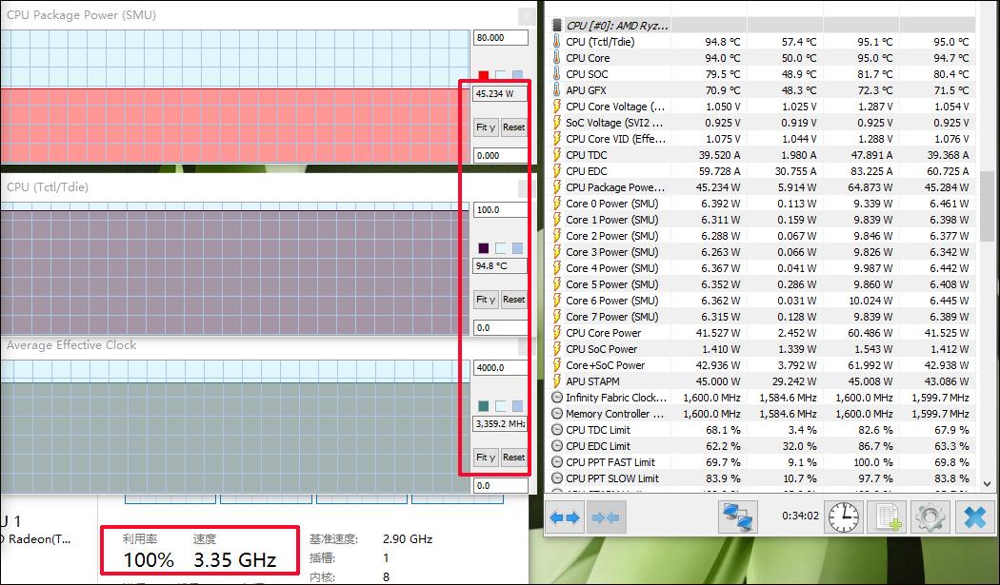1000x585 pixels.
Task: Click circle icon of CPU PPT FAST Limit row
Action: click(556, 462)
